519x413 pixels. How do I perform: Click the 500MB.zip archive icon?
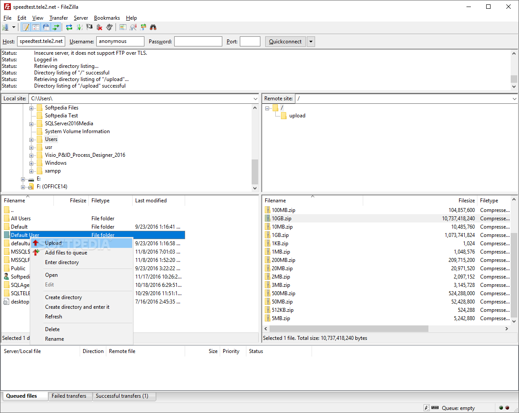pos(267,293)
